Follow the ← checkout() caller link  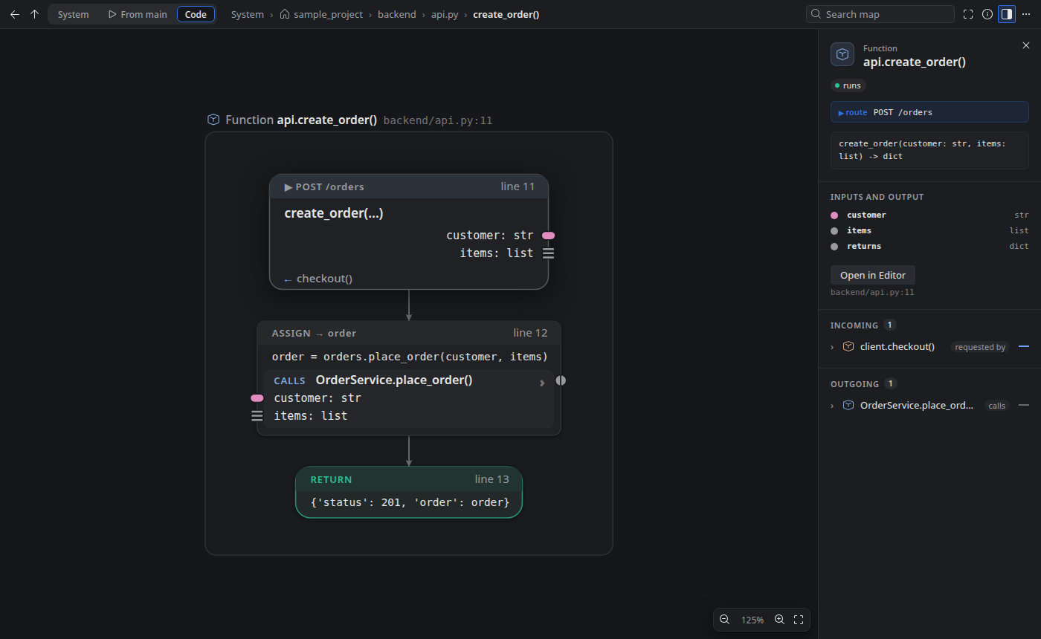(x=318, y=279)
